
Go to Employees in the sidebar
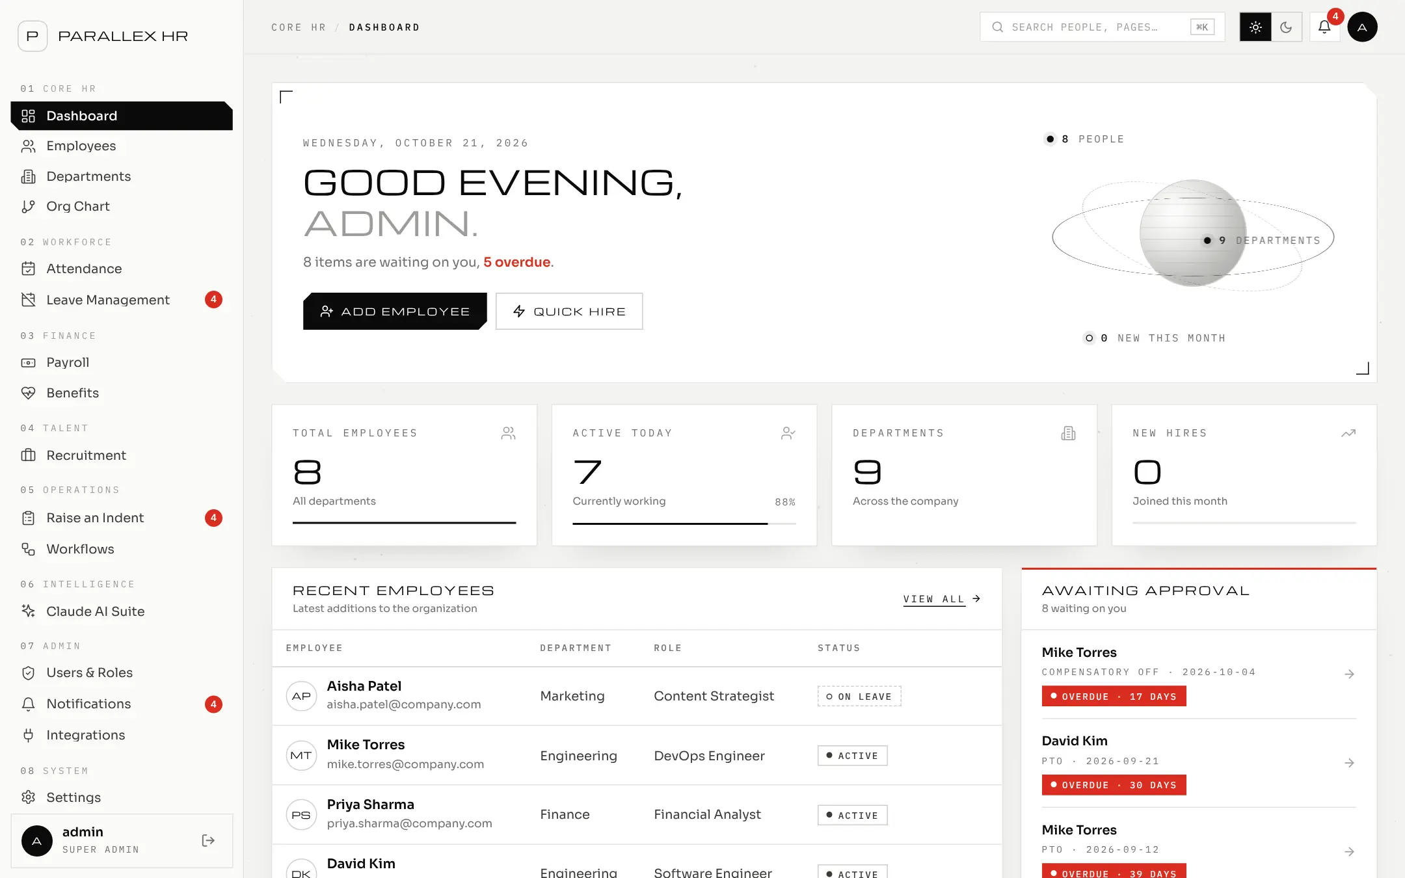click(x=122, y=146)
